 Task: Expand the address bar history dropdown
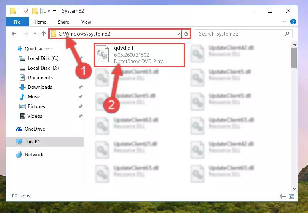[178, 34]
